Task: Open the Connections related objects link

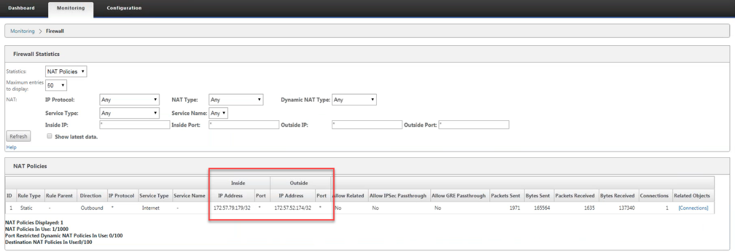Action: pos(693,208)
